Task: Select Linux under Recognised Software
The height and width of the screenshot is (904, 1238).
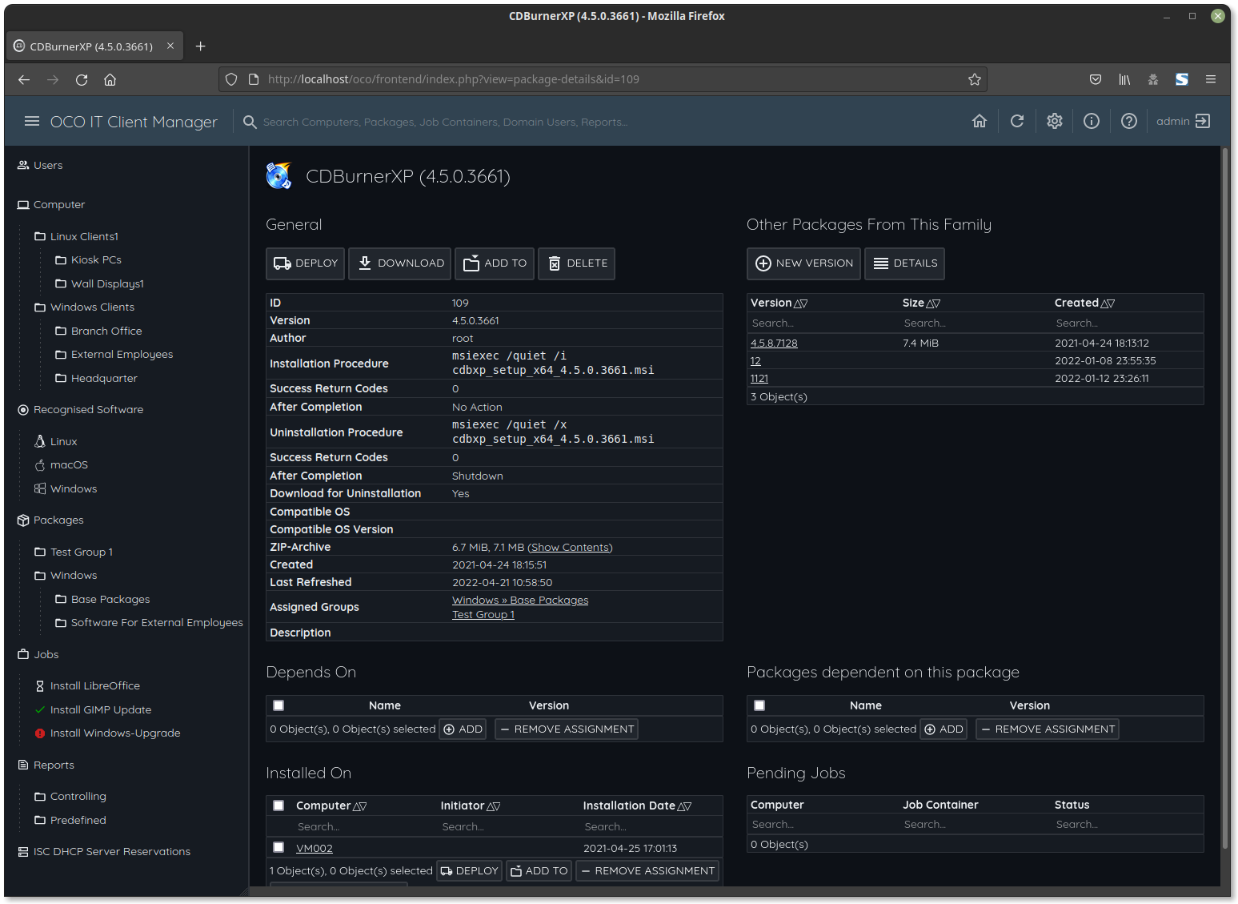Action: pos(63,441)
